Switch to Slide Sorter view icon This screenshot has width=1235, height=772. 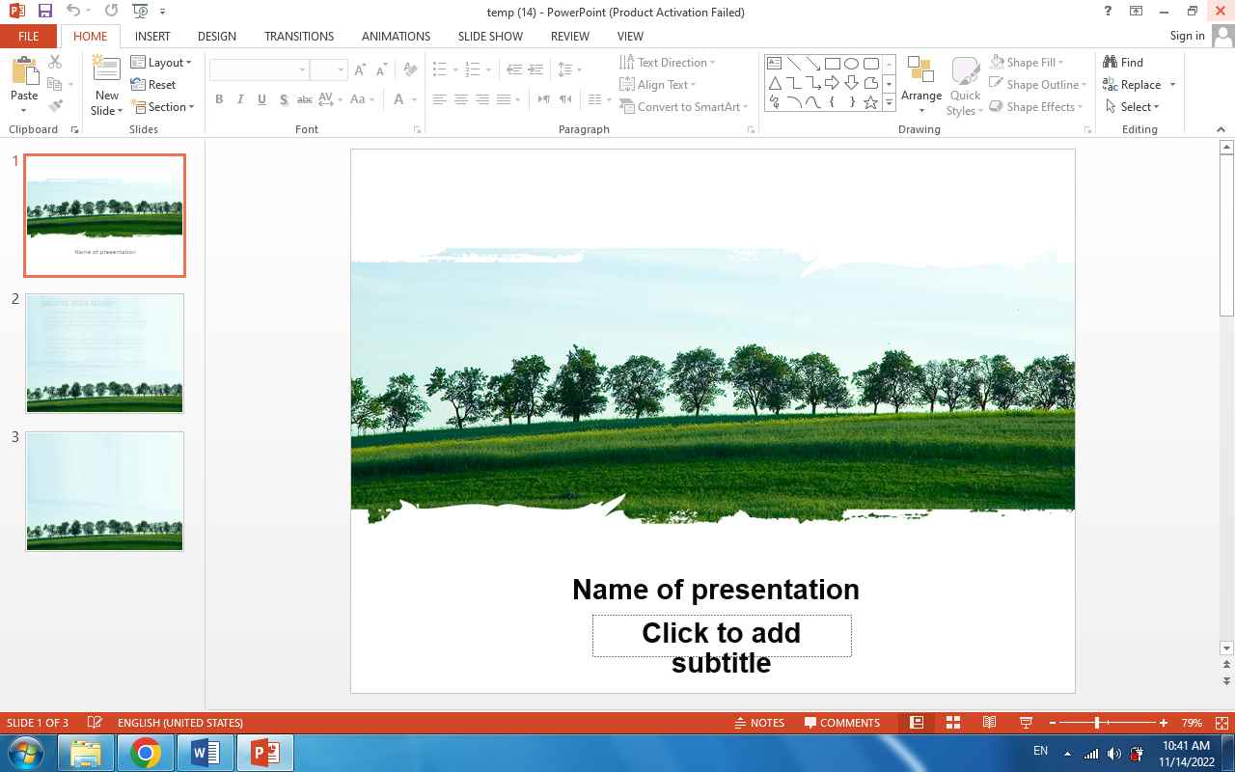tap(952, 723)
